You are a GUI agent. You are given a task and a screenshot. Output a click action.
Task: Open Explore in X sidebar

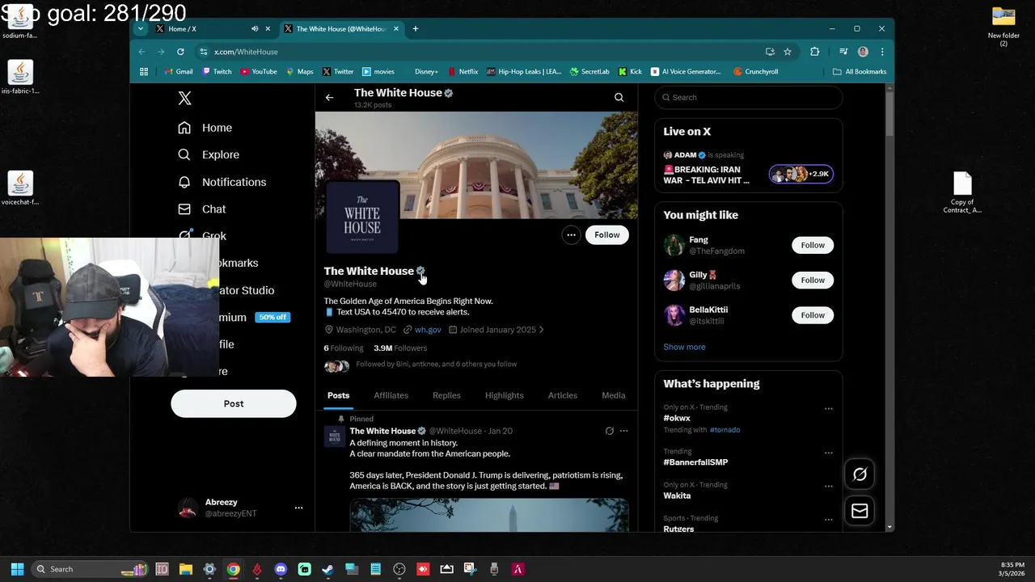pyautogui.click(x=209, y=154)
